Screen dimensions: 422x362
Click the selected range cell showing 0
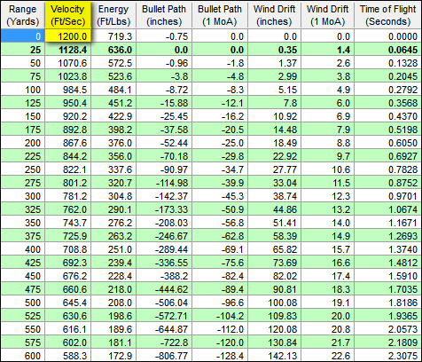[x=23, y=36]
